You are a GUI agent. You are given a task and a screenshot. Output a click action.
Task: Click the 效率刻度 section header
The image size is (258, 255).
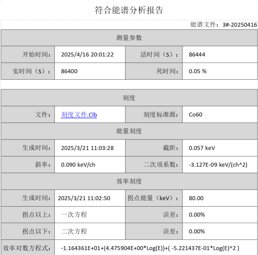click(129, 181)
